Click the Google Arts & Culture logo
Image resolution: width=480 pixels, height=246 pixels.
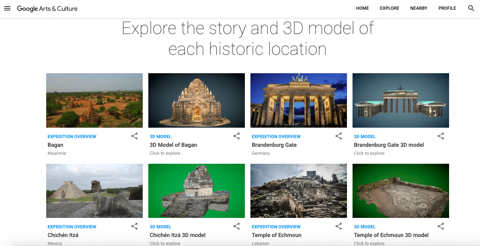coord(47,9)
